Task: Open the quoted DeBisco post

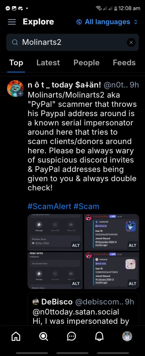Action: [x=83, y=309]
